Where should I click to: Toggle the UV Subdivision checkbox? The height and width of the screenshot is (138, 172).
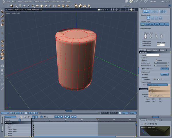(142, 69)
